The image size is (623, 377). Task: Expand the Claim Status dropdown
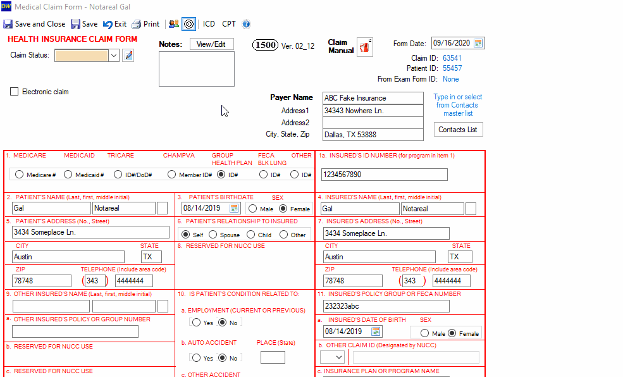[114, 55]
